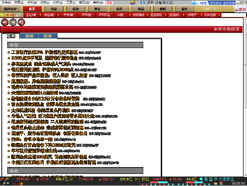The image size is (247, 186).
Task: Click the red right arrow in the board toolbar
Action: [x=11, y=15]
